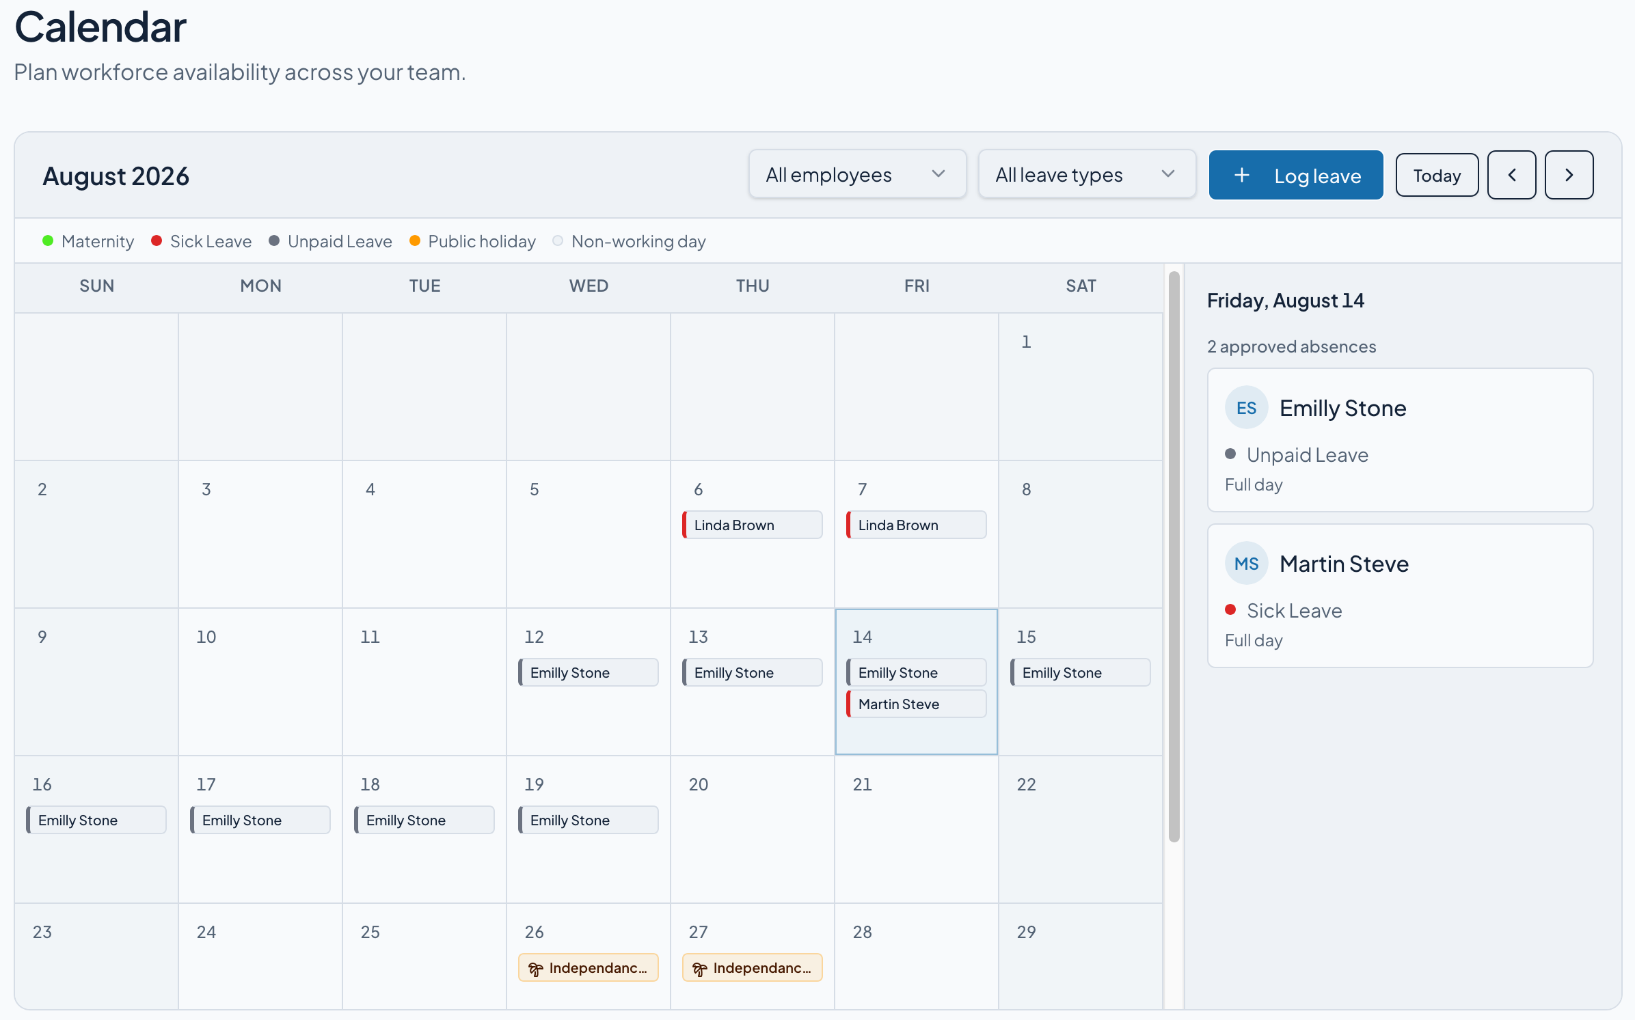
Task: Click the August 2026 month title
Action: tap(116, 176)
